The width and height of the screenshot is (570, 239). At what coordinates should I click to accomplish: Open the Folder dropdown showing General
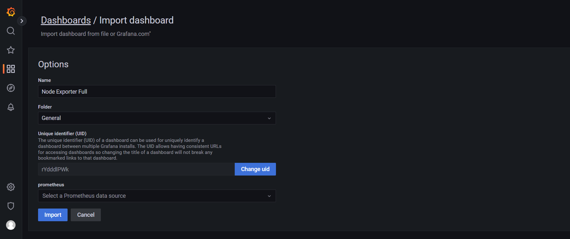[x=152, y=118]
